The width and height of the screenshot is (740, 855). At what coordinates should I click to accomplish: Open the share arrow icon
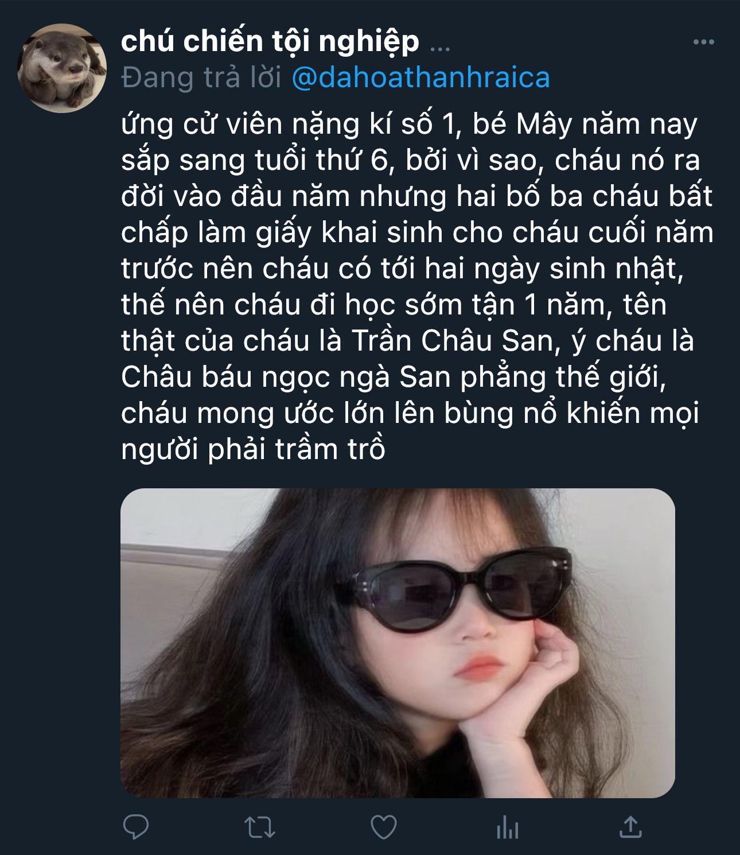[630, 827]
